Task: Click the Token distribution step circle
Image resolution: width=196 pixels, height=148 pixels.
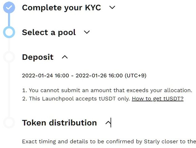Action: click(x=9, y=122)
